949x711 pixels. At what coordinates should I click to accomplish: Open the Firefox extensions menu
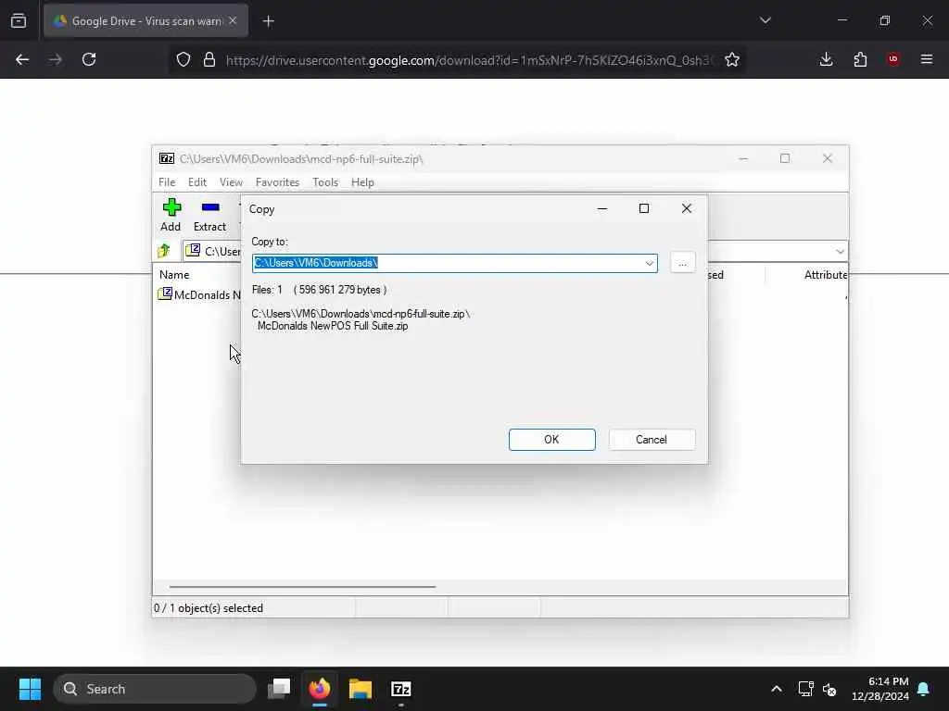point(860,59)
